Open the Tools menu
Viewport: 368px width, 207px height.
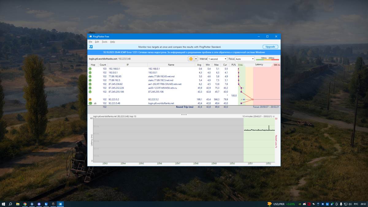pos(105,42)
